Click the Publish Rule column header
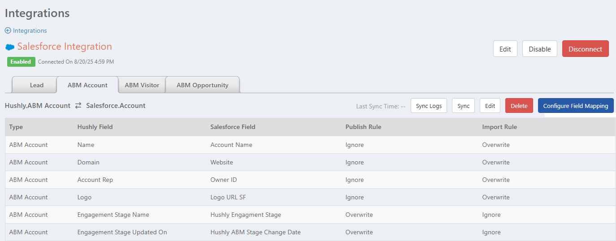616x241 pixels. (x=363, y=127)
